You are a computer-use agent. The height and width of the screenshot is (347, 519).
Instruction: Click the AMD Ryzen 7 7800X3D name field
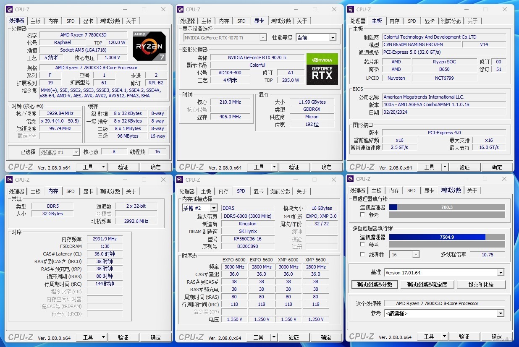pyautogui.click(x=83, y=35)
